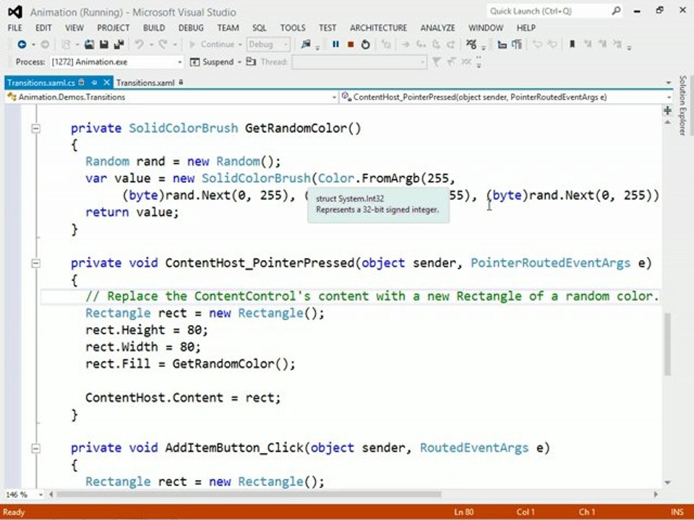Collapse the GetRandomColor method outline
694x520 pixels.
36,129
